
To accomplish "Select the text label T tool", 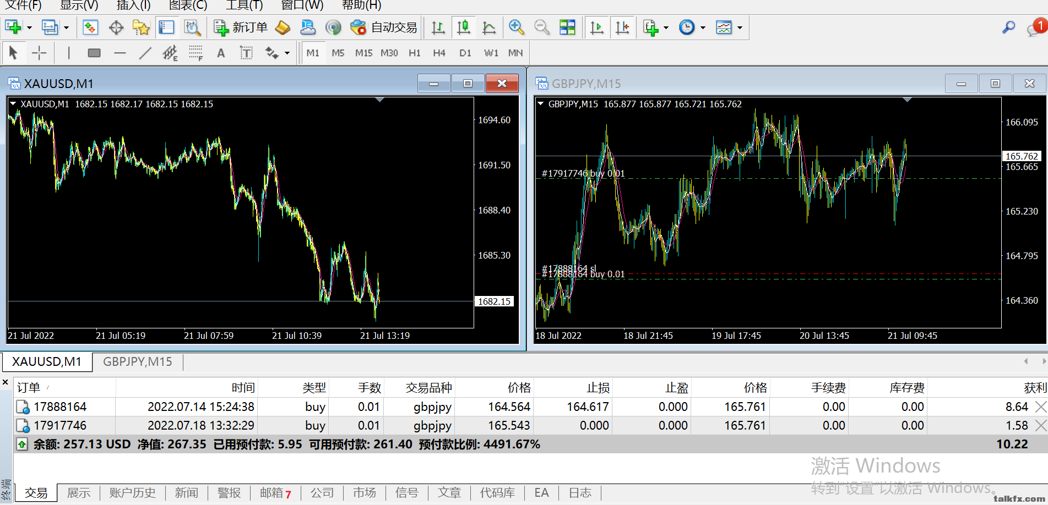I will [x=246, y=53].
